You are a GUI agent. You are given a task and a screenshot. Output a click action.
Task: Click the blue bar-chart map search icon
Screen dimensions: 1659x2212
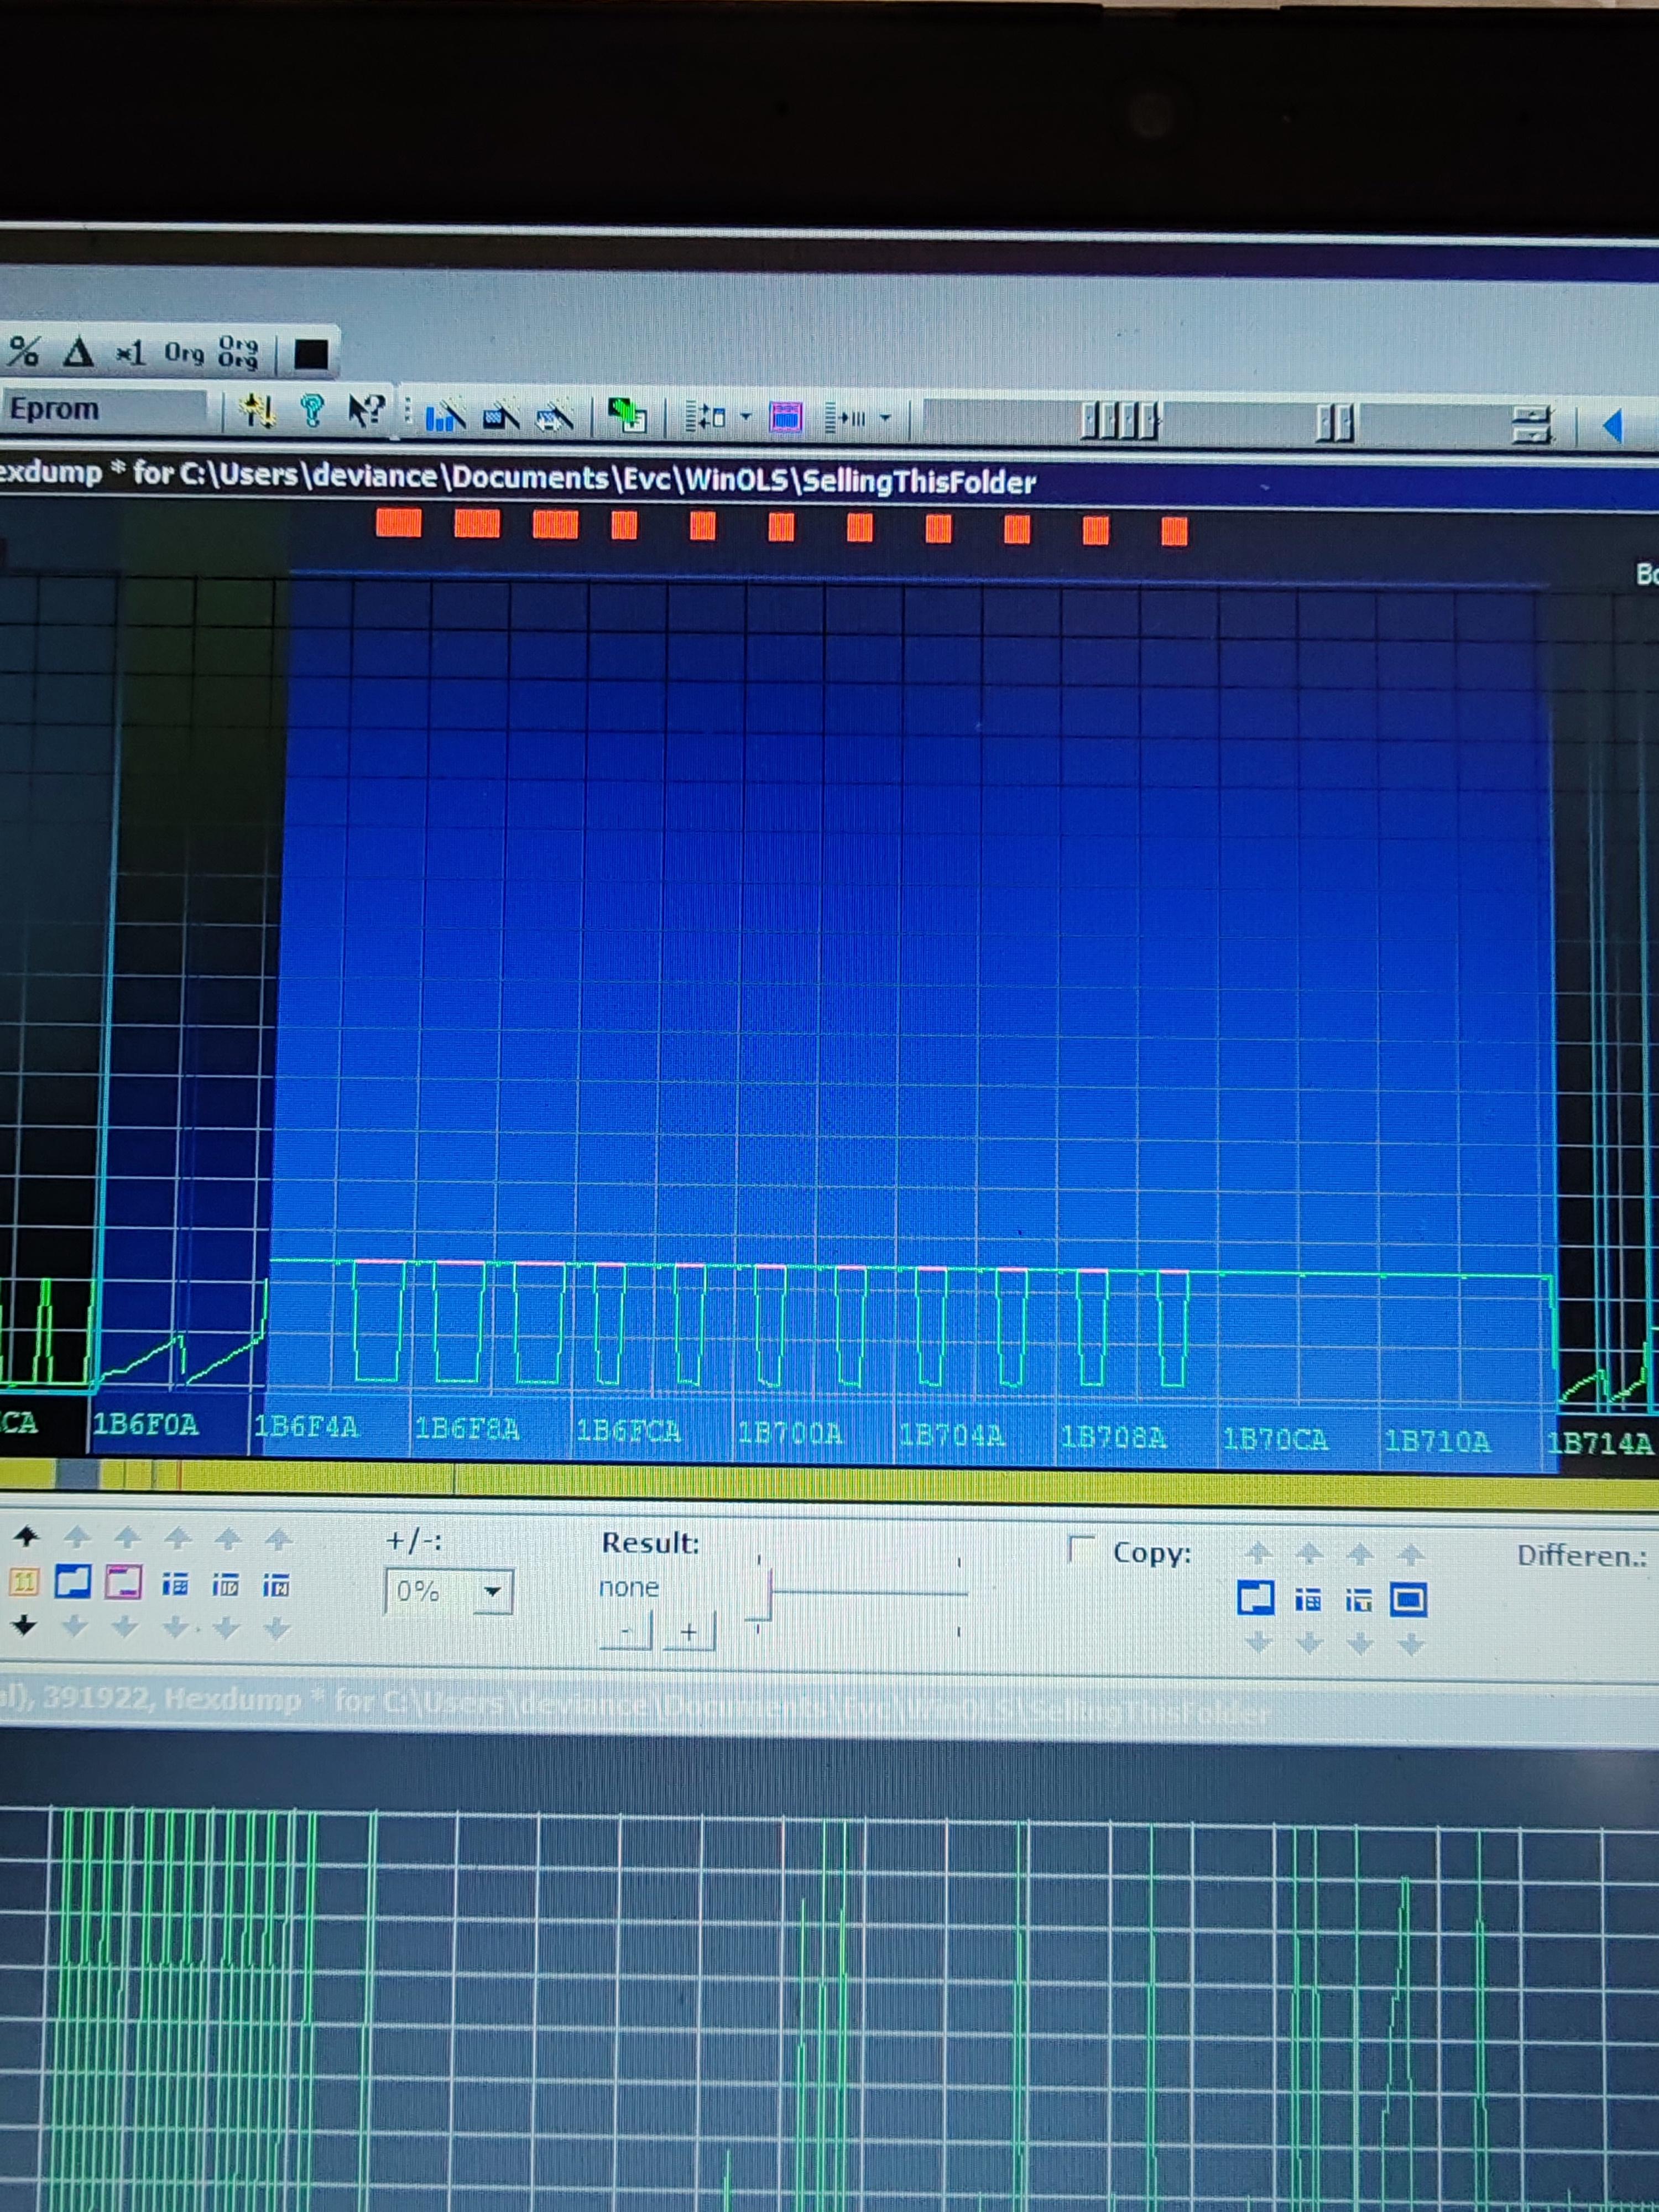[x=445, y=416]
